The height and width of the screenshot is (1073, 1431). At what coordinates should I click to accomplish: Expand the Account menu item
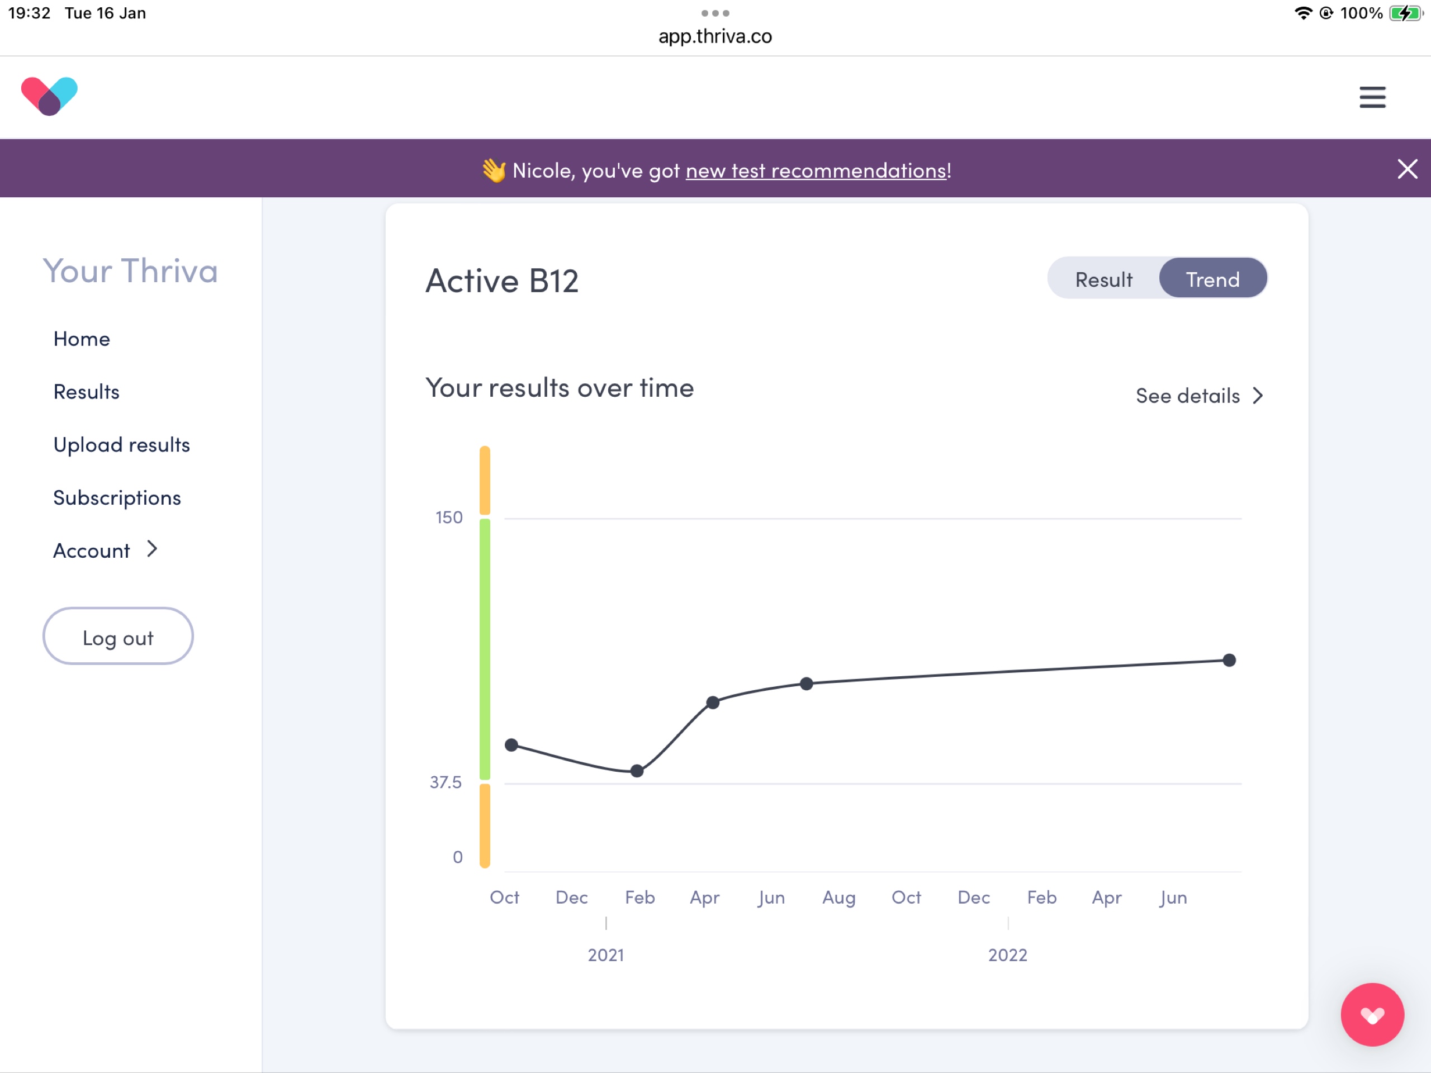106,550
